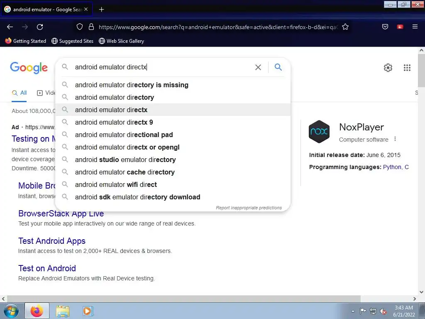Open the Web Slice Gallery bookmark
Viewport: 425px width, 319px height.
pyautogui.click(x=121, y=41)
